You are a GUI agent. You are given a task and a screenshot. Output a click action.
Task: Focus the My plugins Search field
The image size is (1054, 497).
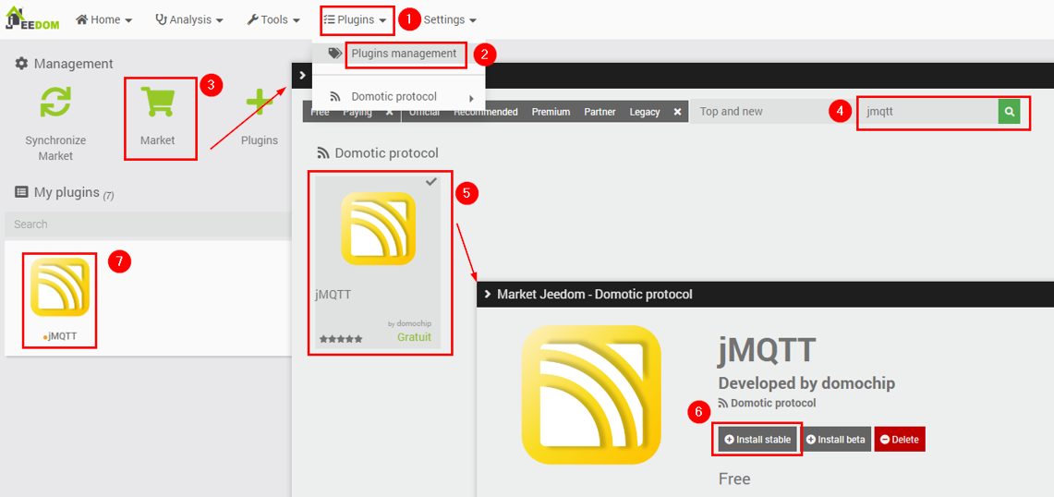point(148,224)
